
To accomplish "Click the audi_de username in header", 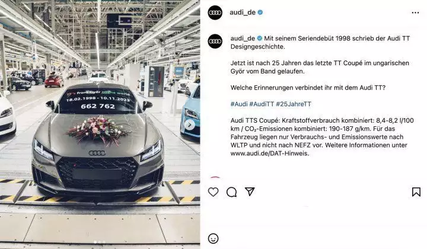I will tap(243, 12).
